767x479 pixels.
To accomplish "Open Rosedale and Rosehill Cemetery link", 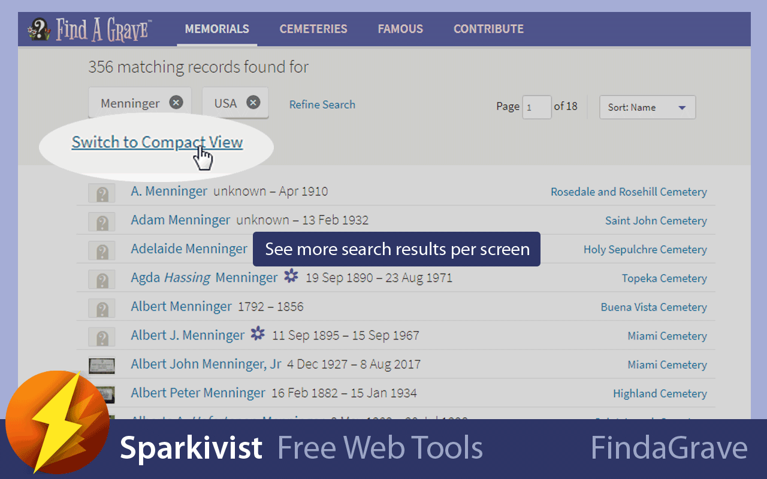I will (x=629, y=192).
